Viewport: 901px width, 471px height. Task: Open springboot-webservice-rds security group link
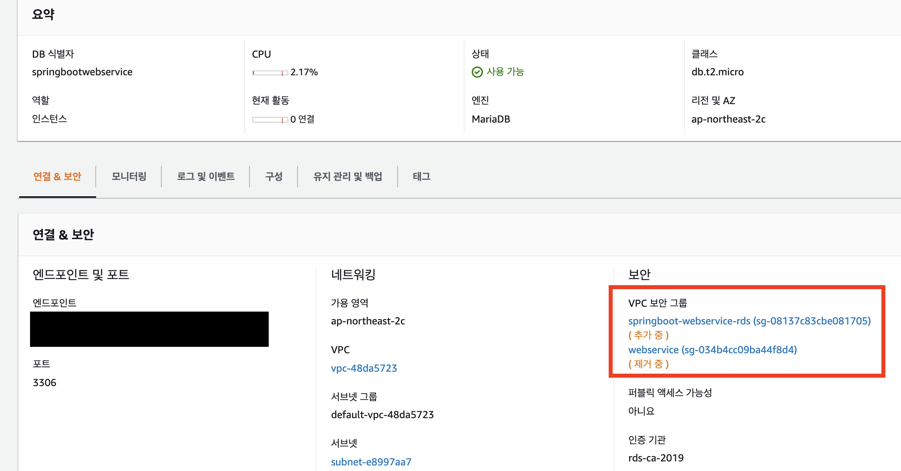point(749,321)
